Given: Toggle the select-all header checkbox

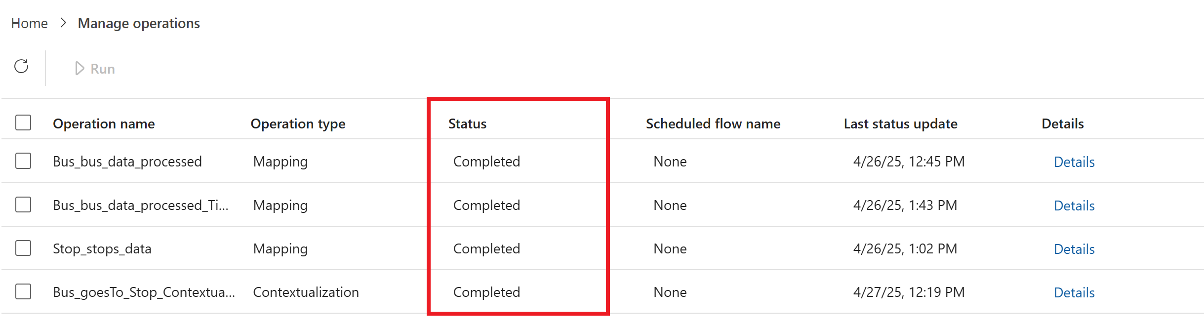Looking at the screenshot, I should (x=23, y=123).
